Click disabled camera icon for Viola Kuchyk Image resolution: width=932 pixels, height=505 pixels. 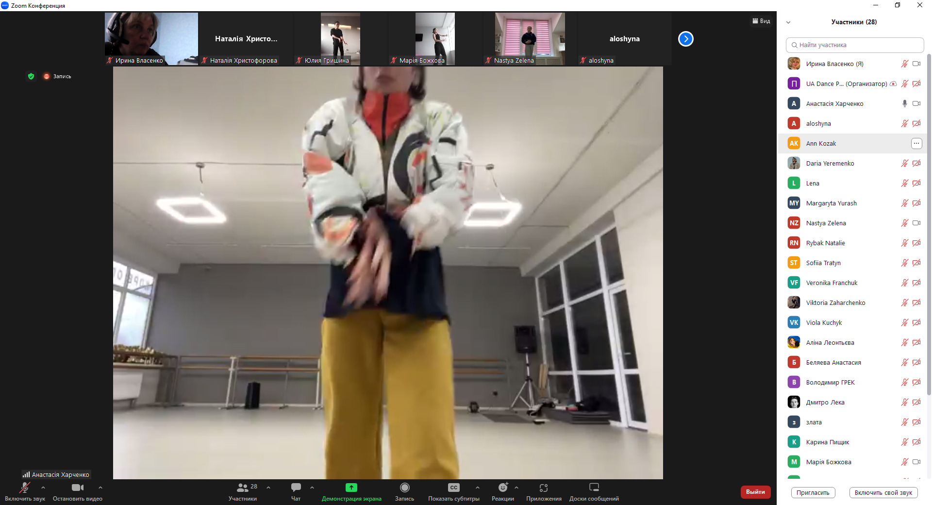tap(916, 322)
